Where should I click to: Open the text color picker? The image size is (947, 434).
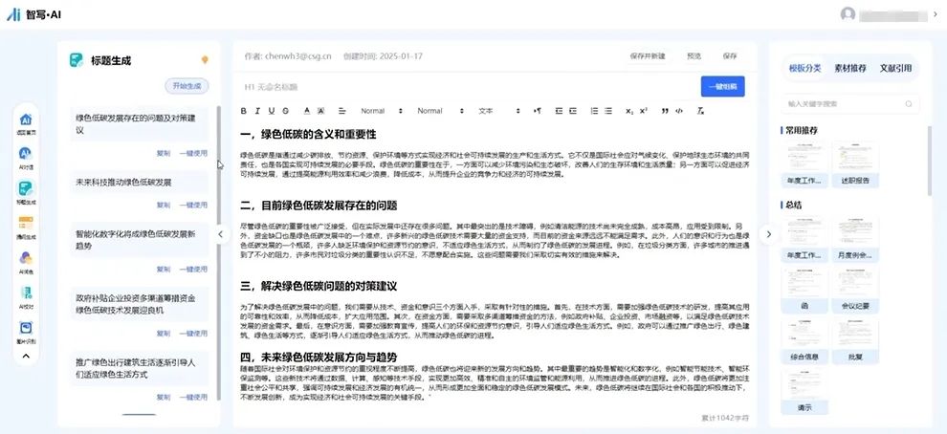(306, 111)
